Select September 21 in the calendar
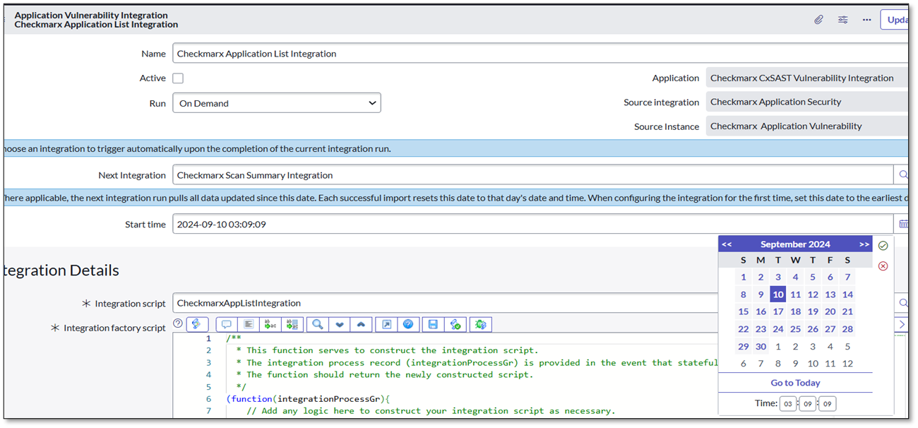Image resolution: width=918 pixels, height=428 pixels. tap(847, 311)
